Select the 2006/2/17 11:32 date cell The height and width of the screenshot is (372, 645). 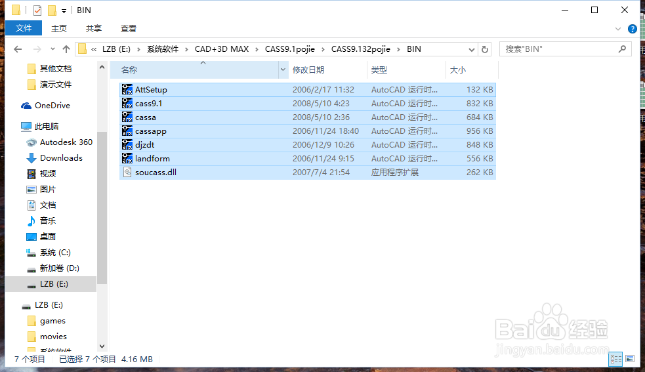tap(323, 90)
